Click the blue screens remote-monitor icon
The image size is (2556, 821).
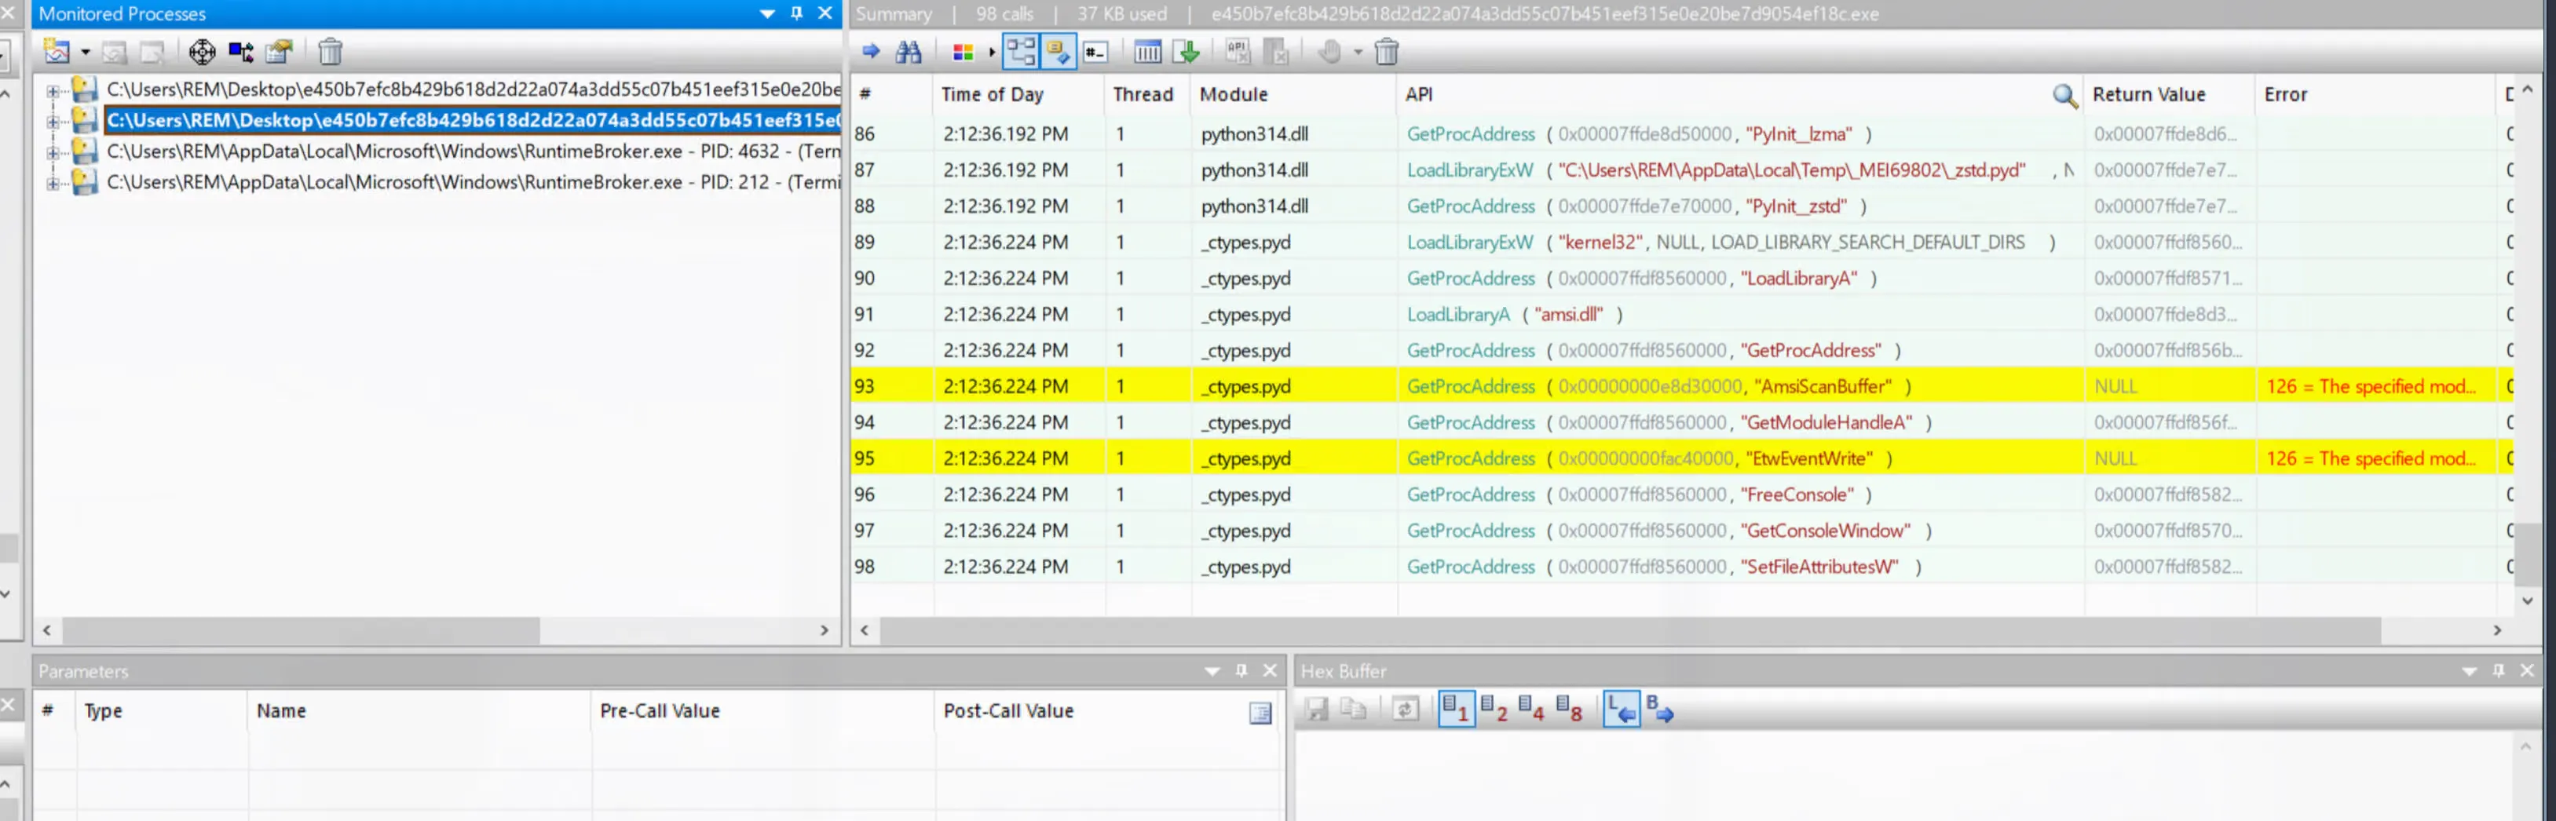[x=241, y=52]
